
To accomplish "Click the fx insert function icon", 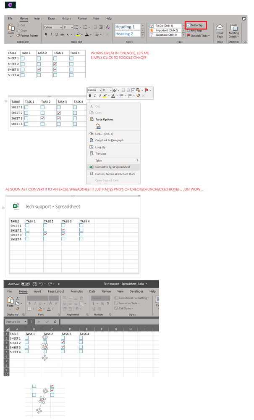I will click(55, 322).
